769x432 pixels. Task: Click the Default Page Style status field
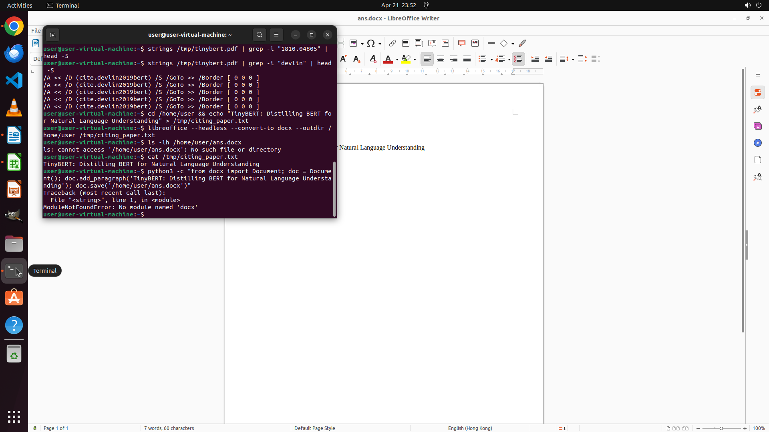(x=314, y=428)
